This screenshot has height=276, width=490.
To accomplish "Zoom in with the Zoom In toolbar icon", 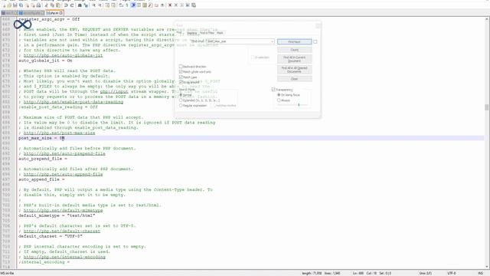I will click(93, 5).
